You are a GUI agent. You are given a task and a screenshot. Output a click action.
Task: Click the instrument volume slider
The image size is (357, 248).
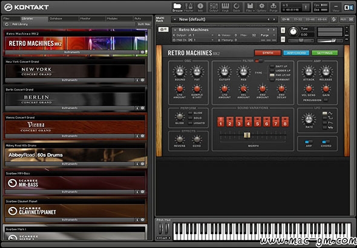(330, 40)
